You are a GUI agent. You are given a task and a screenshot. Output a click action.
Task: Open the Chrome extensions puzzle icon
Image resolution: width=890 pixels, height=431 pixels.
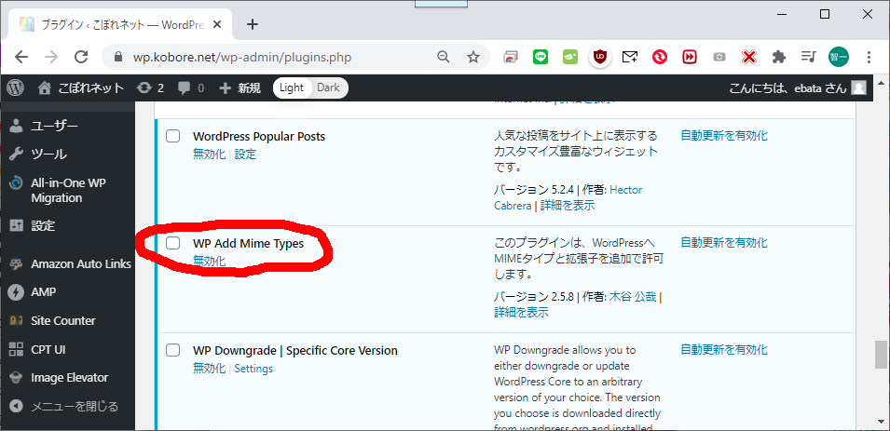coord(779,57)
